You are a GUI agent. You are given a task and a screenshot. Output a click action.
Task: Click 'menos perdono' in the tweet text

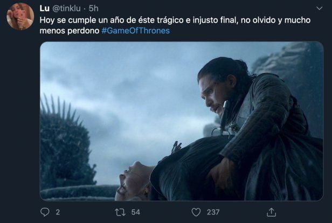70,31
